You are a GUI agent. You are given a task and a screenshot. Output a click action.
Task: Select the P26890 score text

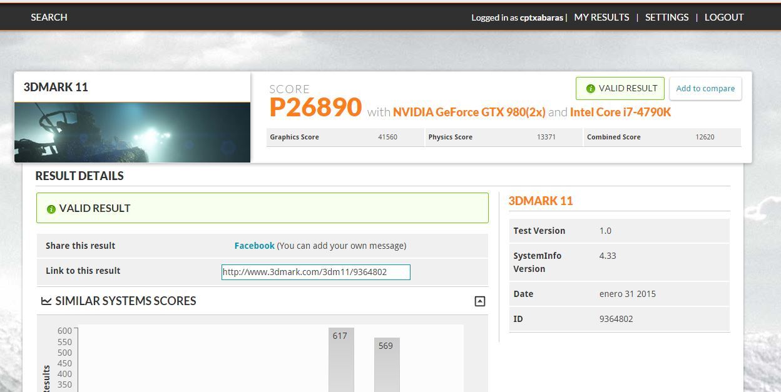pyautogui.click(x=315, y=108)
